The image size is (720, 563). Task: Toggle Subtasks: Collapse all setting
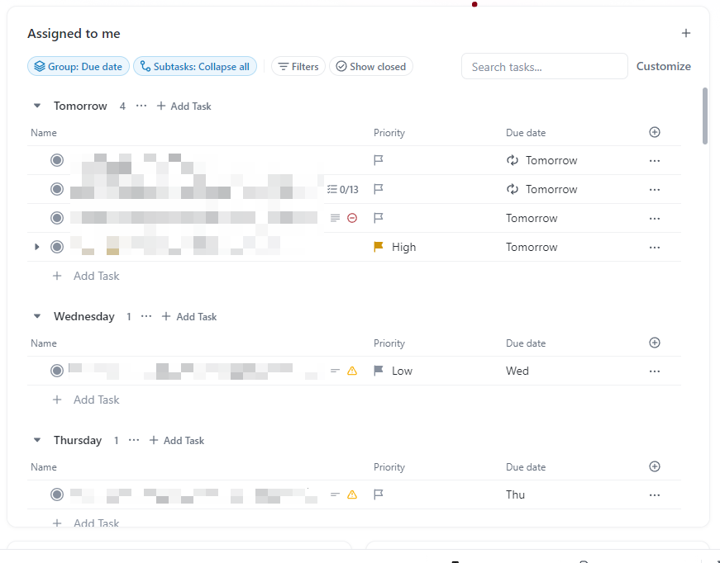coord(195,67)
